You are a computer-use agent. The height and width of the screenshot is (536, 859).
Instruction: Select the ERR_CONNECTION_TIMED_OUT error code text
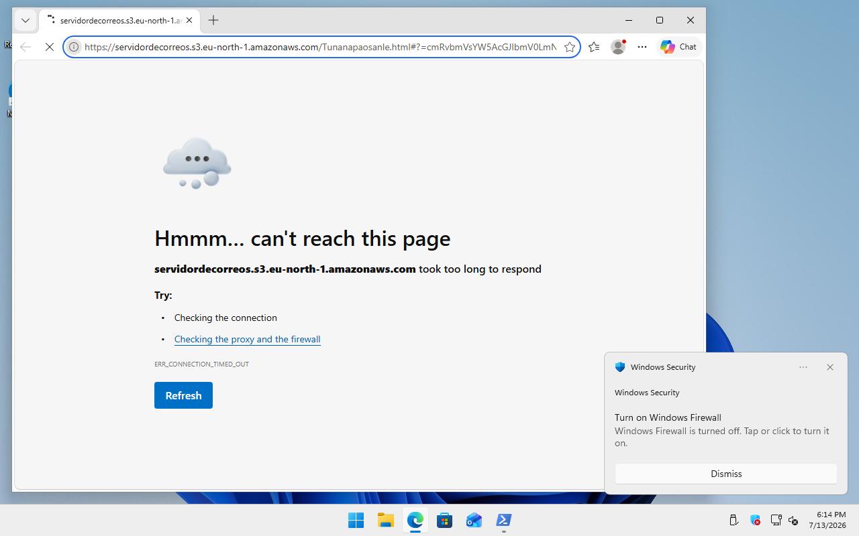[201, 364]
